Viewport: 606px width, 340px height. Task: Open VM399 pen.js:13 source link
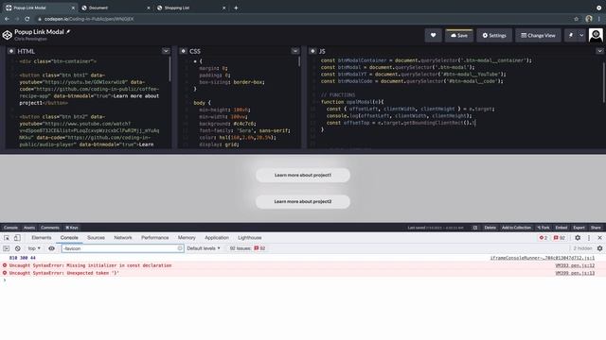[575, 273]
